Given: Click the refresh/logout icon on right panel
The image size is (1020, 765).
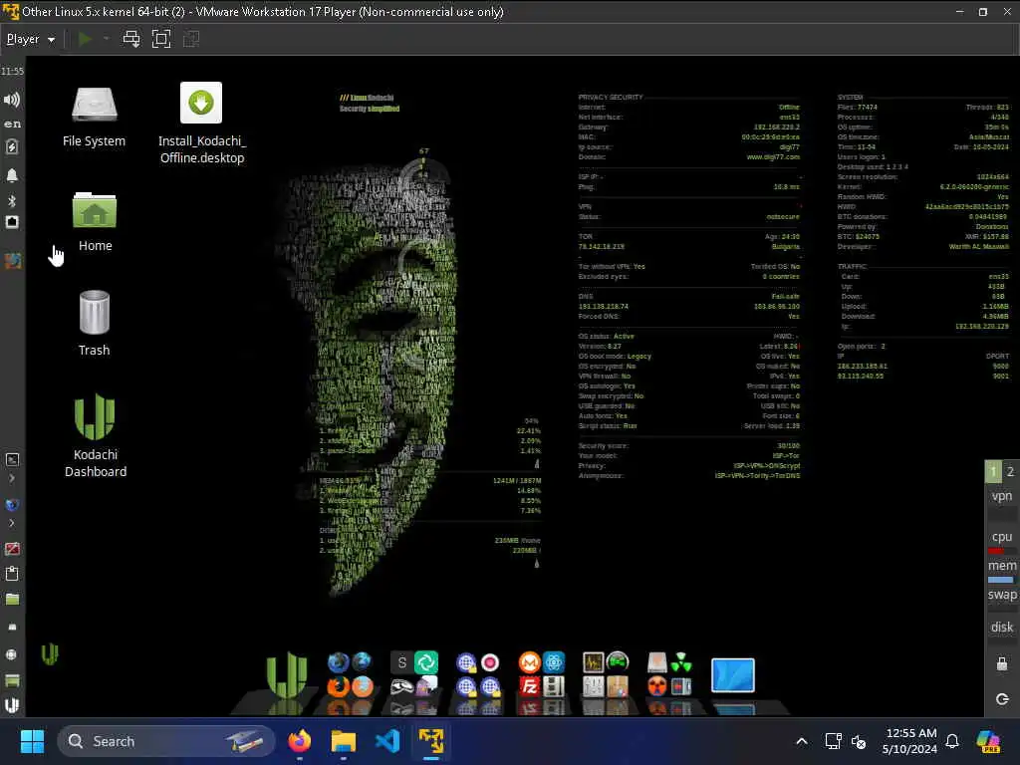Looking at the screenshot, I should pos(1002,698).
